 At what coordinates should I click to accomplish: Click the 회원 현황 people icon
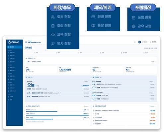[53, 17]
